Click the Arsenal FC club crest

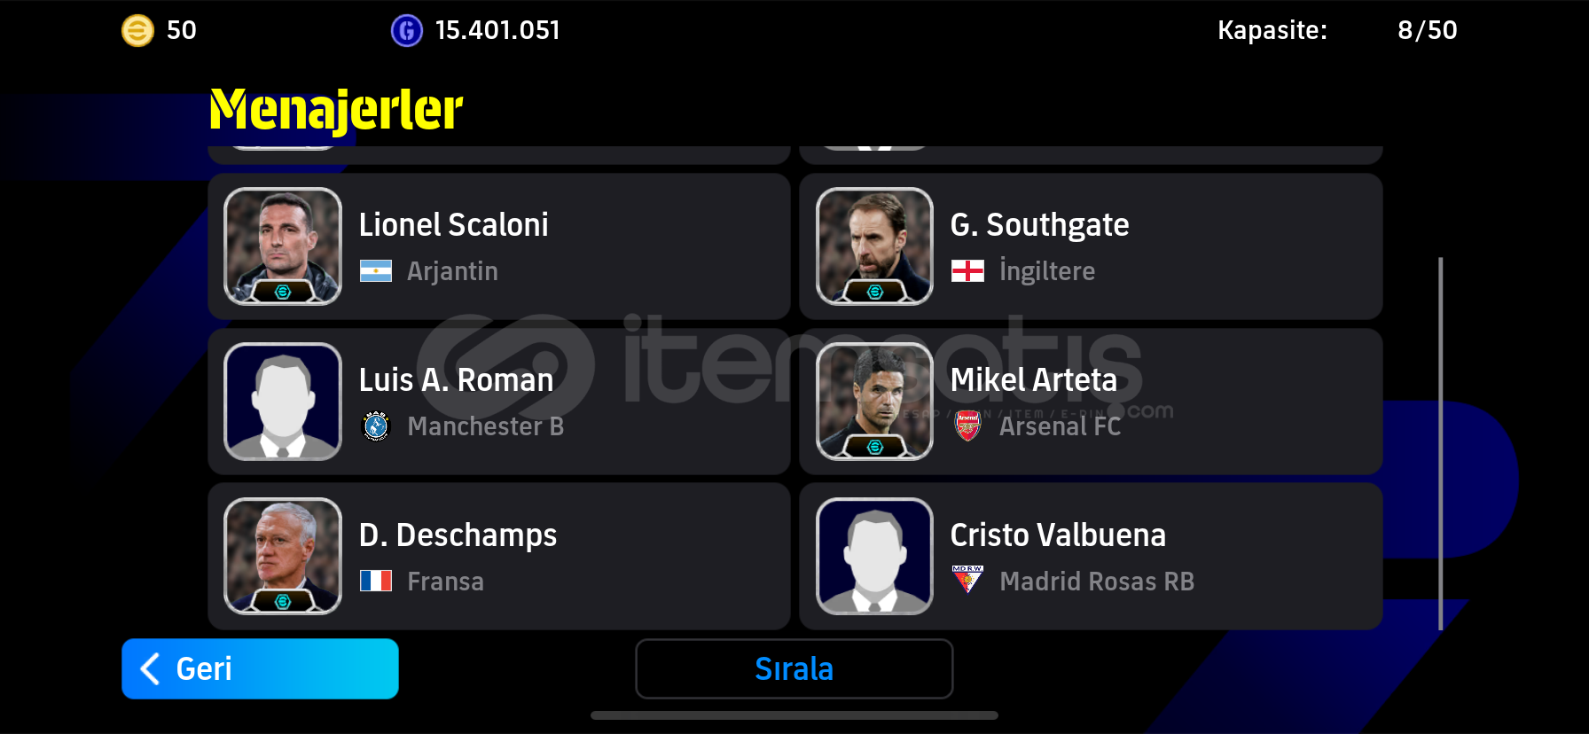(x=967, y=426)
